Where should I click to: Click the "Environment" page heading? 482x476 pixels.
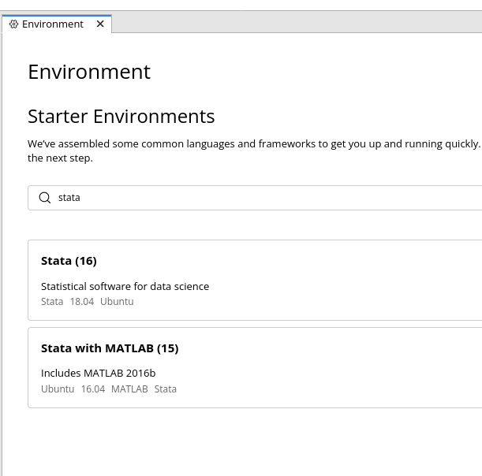click(x=89, y=72)
